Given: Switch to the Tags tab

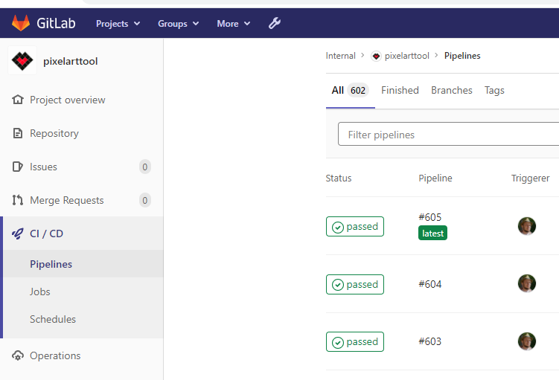Looking at the screenshot, I should (494, 91).
